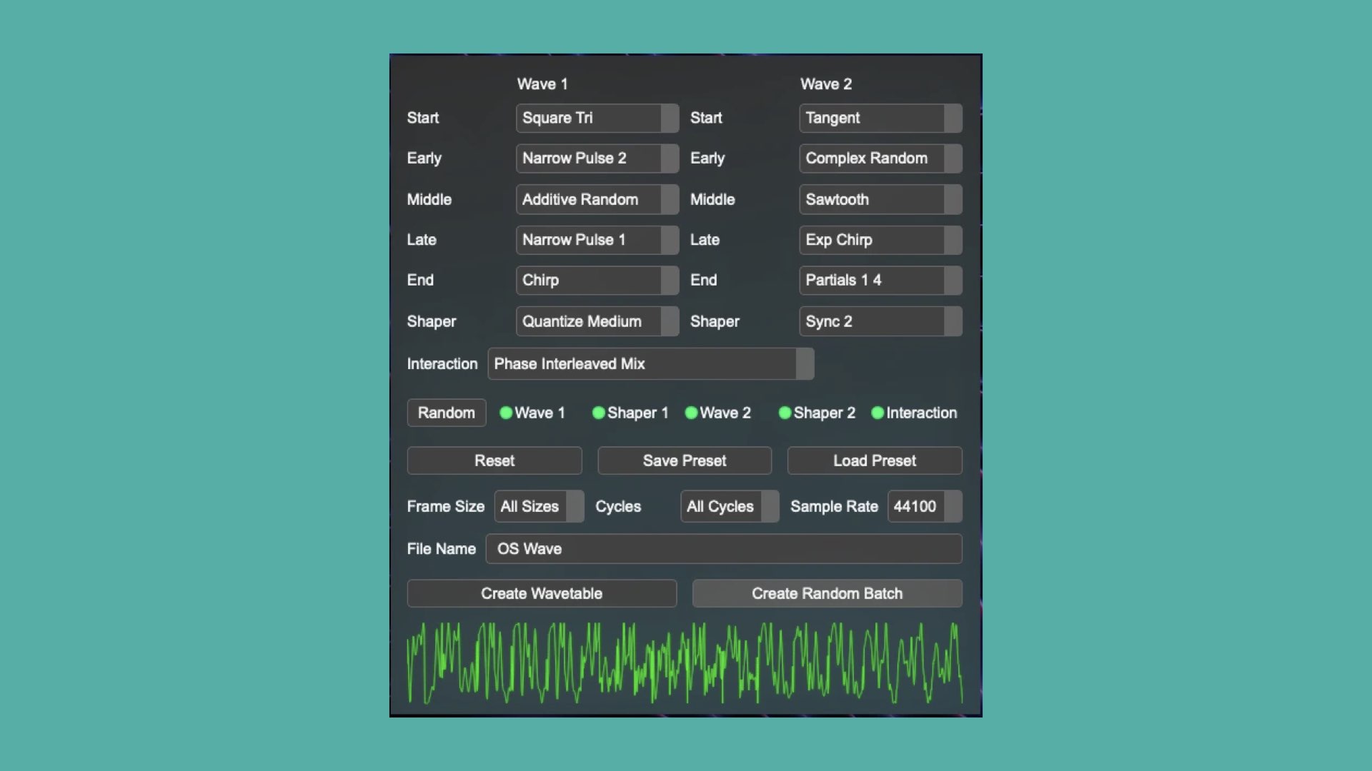Click Save Preset

tap(685, 460)
